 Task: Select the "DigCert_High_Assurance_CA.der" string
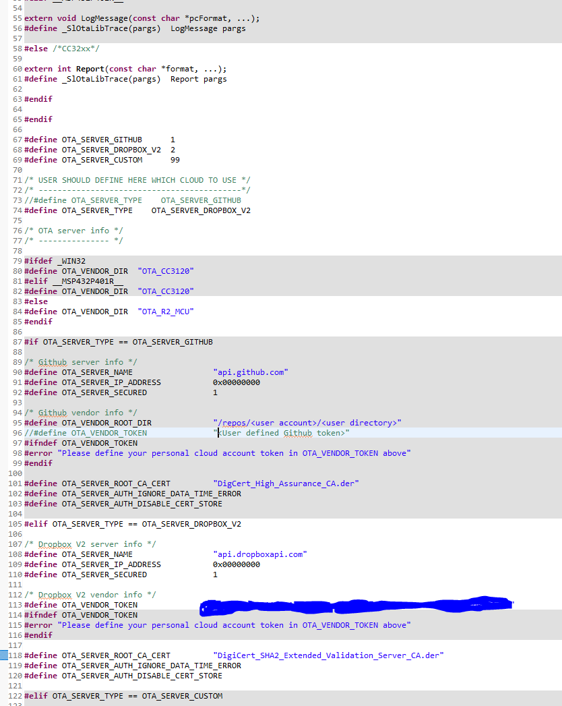286,483
